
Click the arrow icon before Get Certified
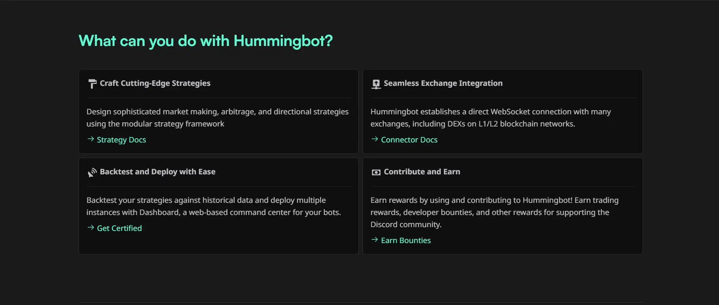click(90, 228)
